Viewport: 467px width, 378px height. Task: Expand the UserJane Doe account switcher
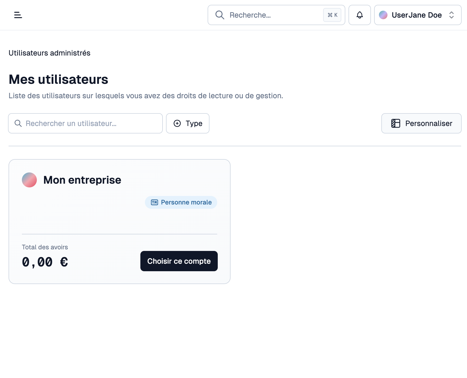pos(418,15)
